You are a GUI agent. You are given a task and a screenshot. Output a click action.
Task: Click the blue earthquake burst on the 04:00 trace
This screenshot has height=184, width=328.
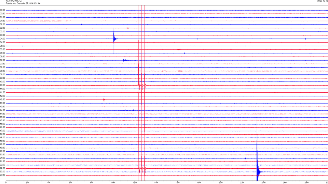coord(115,39)
